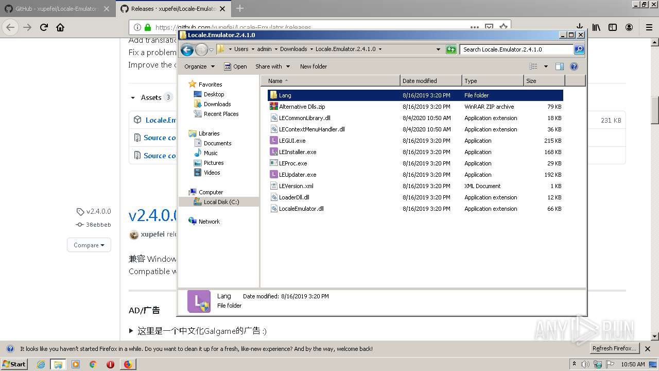Click the Explorer Back navigation arrow

click(x=187, y=49)
